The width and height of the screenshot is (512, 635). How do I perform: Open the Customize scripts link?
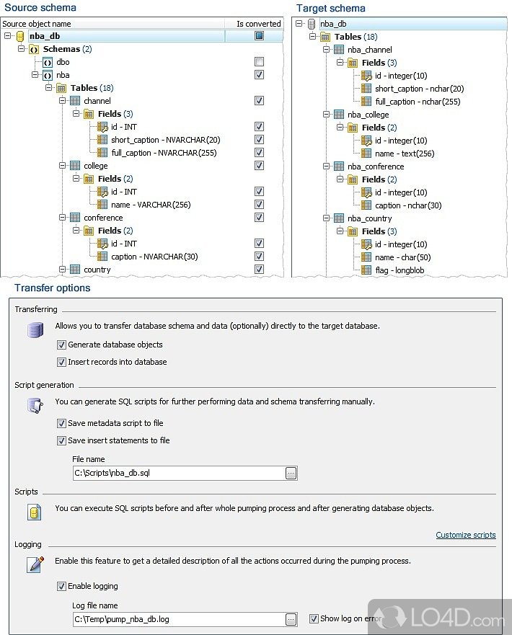click(465, 535)
